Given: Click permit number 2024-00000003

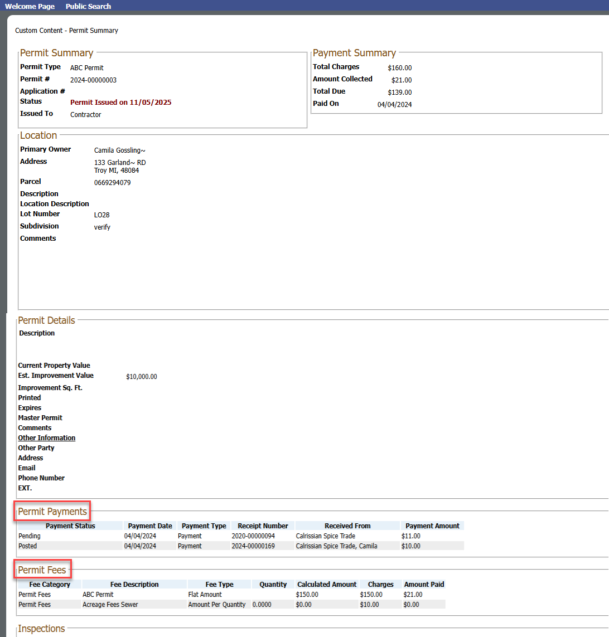Looking at the screenshot, I should (x=93, y=80).
